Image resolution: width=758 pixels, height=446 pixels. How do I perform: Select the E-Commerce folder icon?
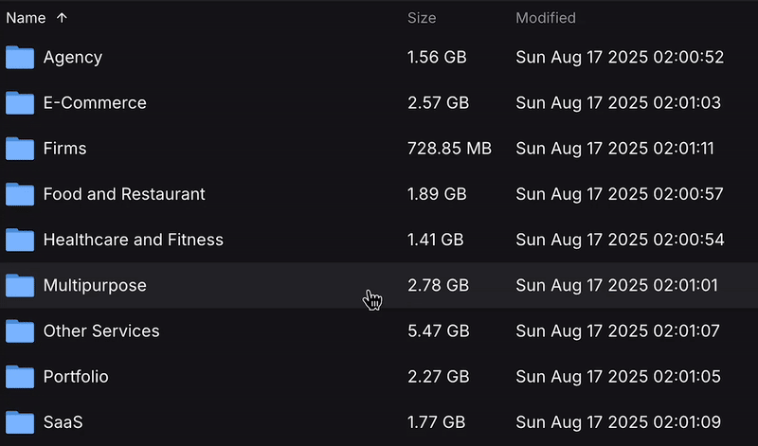tap(20, 103)
